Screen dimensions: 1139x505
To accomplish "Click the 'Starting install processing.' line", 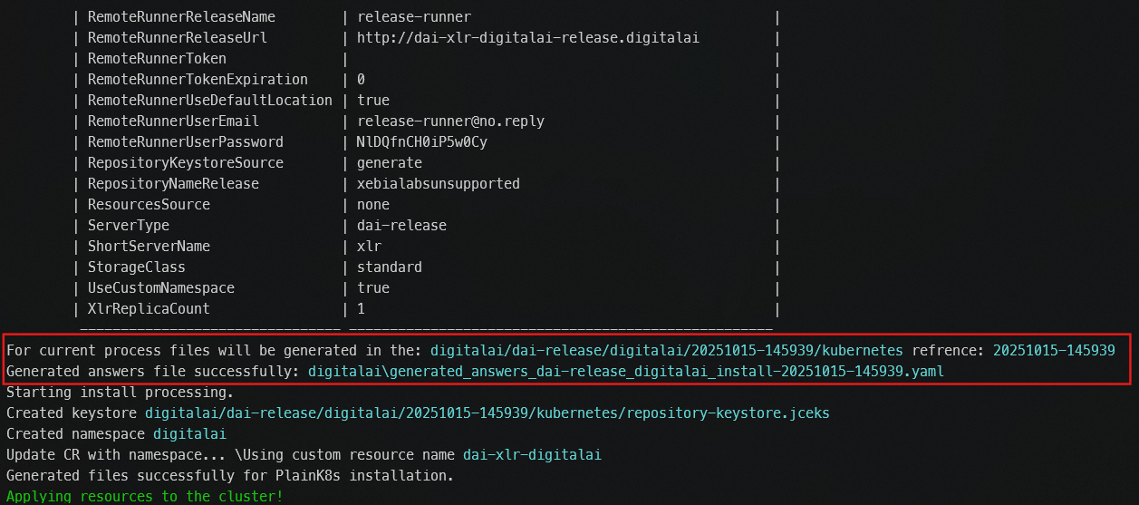I will (x=120, y=393).
